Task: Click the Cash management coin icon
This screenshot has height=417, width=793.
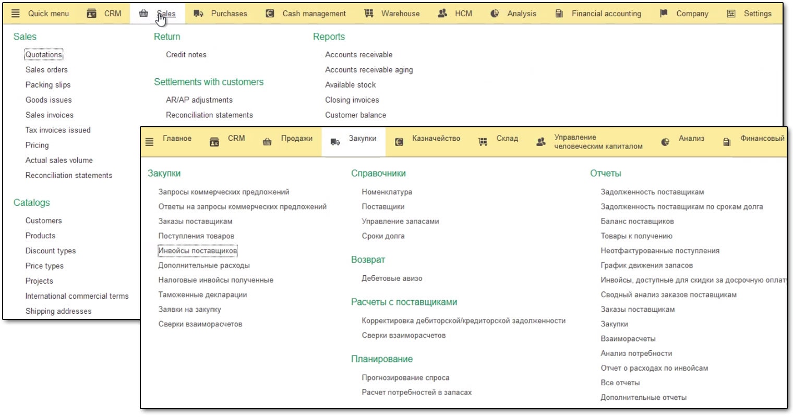Action: [x=270, y=14]
